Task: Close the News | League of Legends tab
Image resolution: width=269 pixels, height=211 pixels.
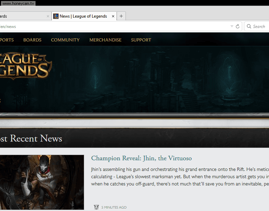Action: point(113,16)
